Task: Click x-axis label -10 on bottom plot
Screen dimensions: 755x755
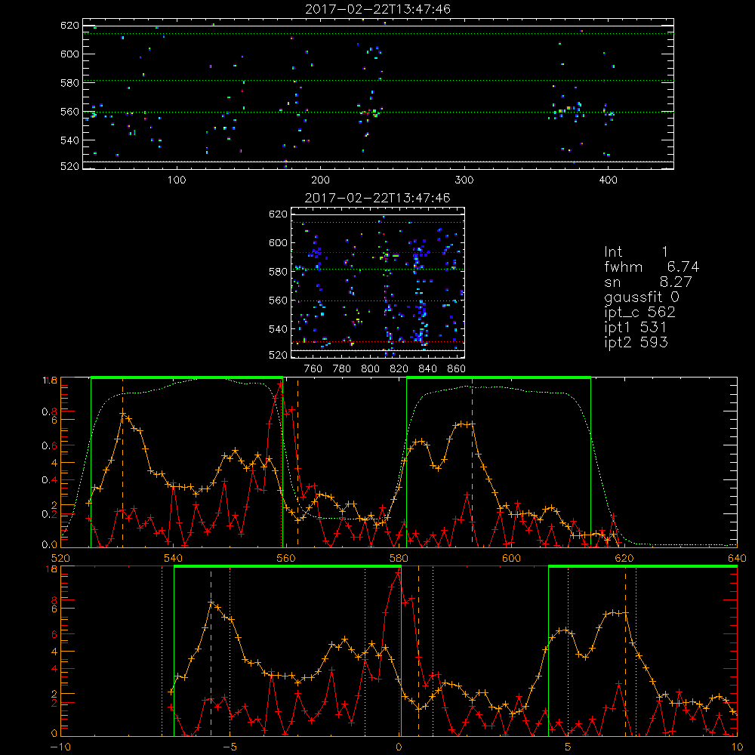Action: (60, 747)
